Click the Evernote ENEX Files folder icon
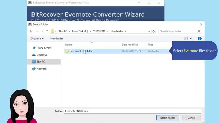The height and width of the screenshot is (123, 219). pyautogui.click(x=67, y=51)
